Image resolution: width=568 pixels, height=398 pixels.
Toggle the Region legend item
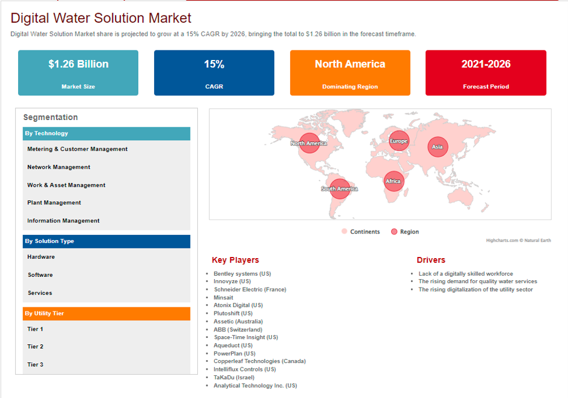click(405, 232)
